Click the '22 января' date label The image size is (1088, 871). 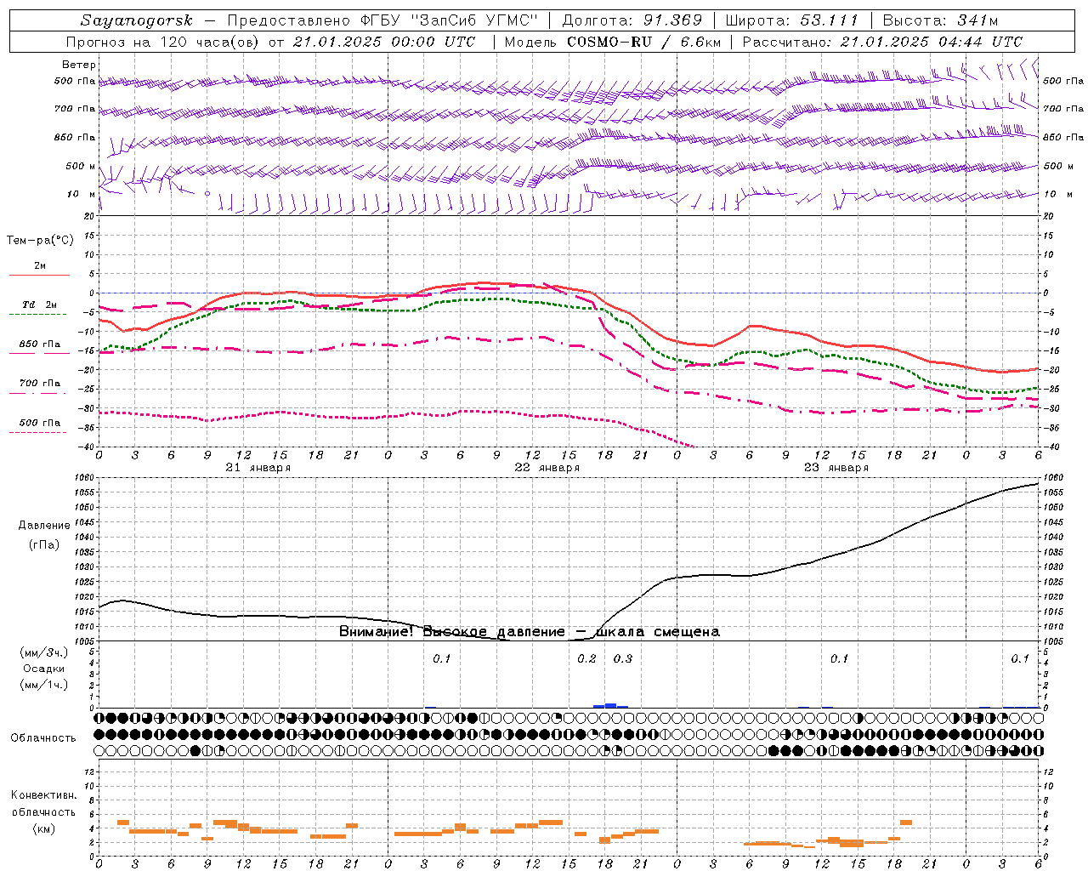[547, 468]
